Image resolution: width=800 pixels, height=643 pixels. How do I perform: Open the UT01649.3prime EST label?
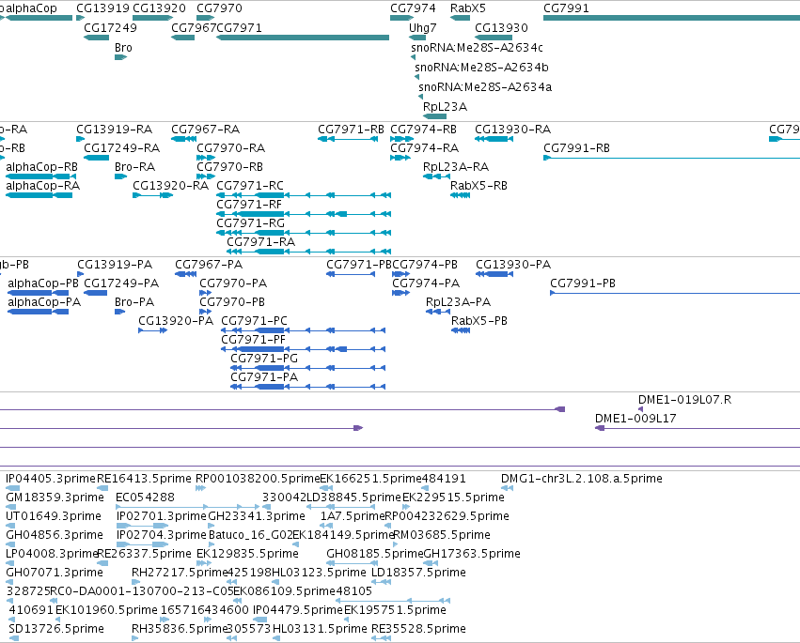(54, 516)
